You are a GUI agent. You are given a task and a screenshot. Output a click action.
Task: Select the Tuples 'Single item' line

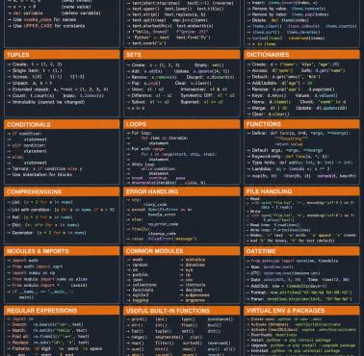pos(35,70)
